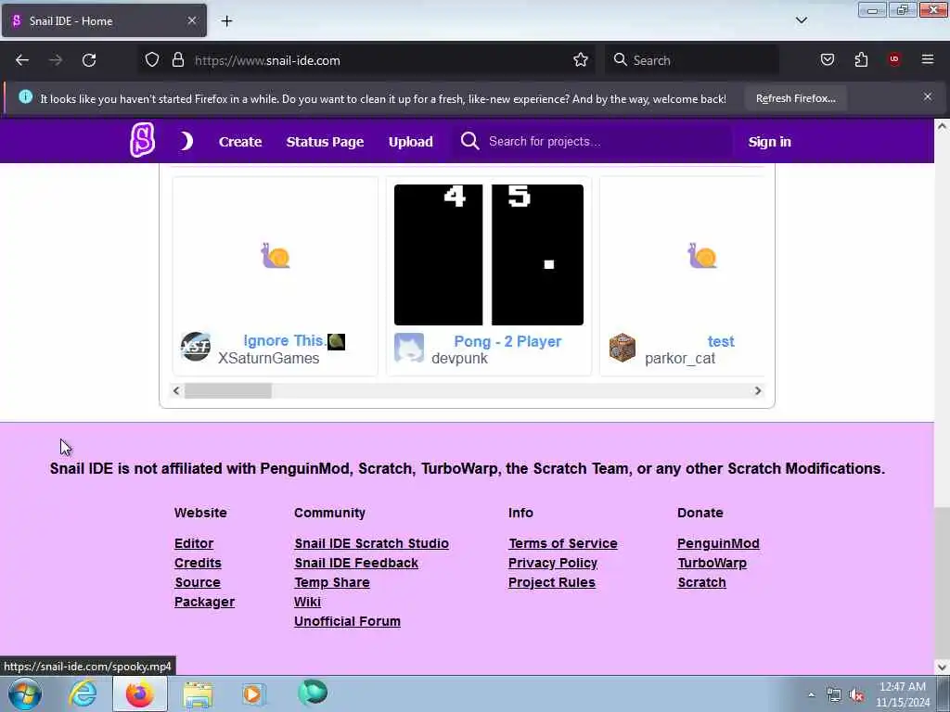This screenshot has width=950, height=712.
Task: Click Sign in
Action: (x=769, y=142)
